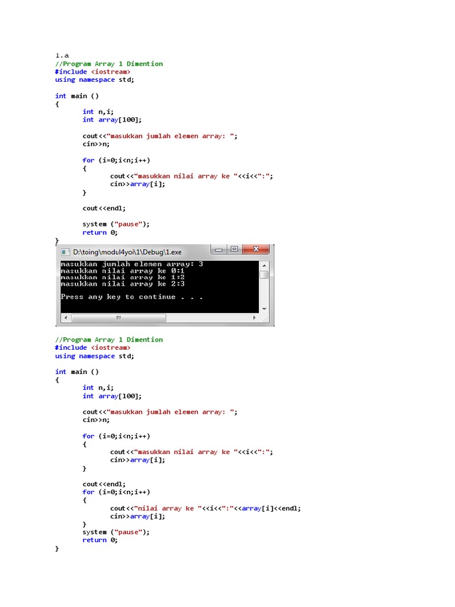
Task: Click the title D:\toing\modul4yoi\1\Debug\1.exe
Action: pos(127,252)
